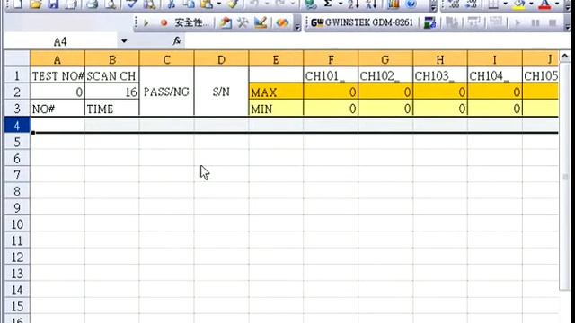Select column C header

[x=166, y=59]
